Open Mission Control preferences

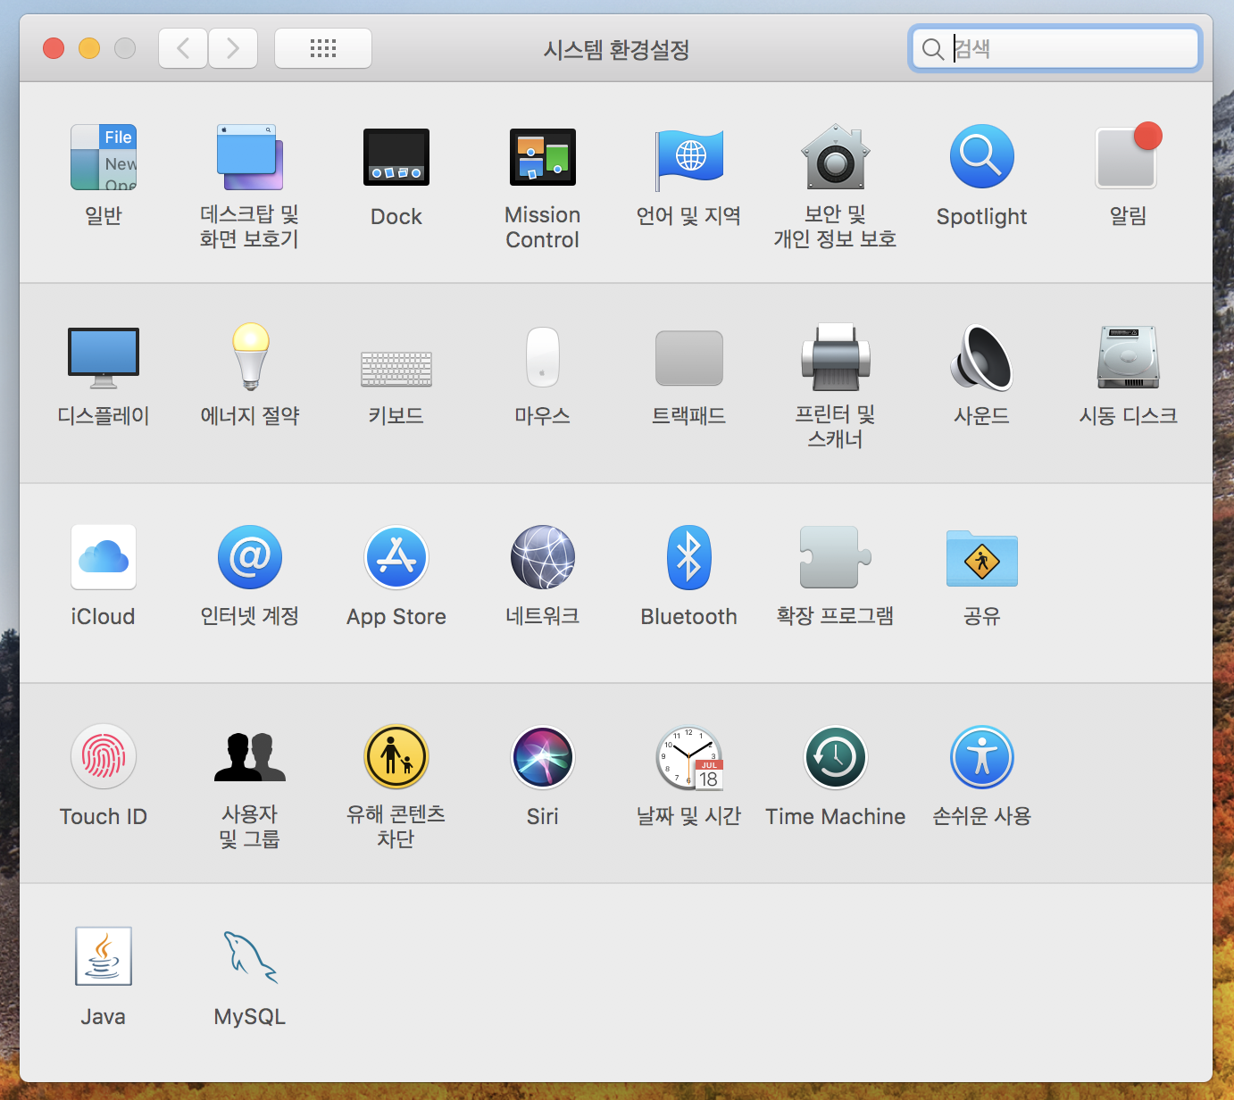[x=543, y=157]
